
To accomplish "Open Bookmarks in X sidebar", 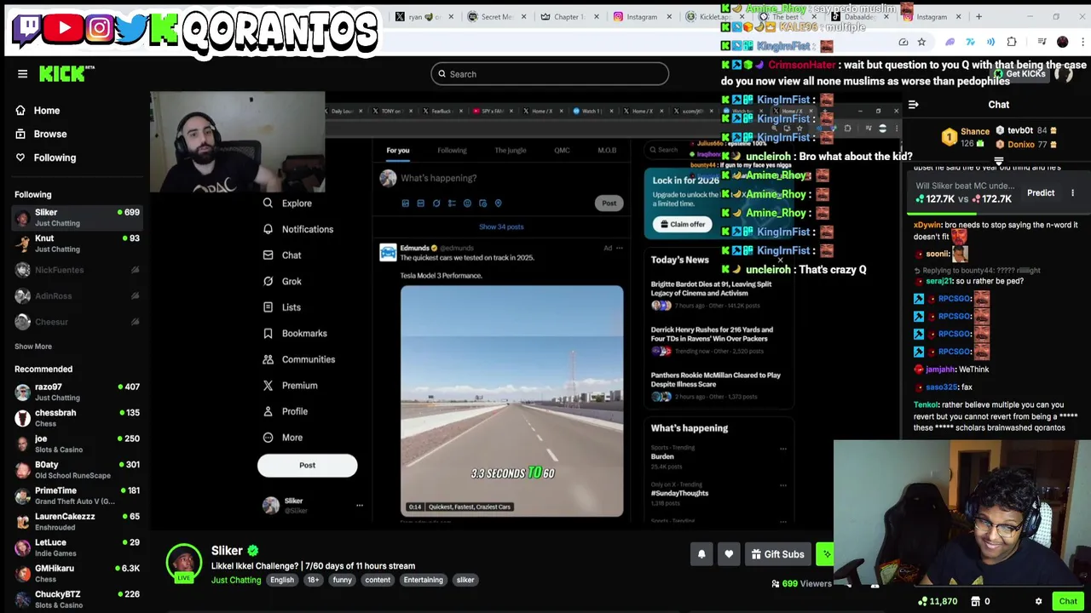I will 295,334.
